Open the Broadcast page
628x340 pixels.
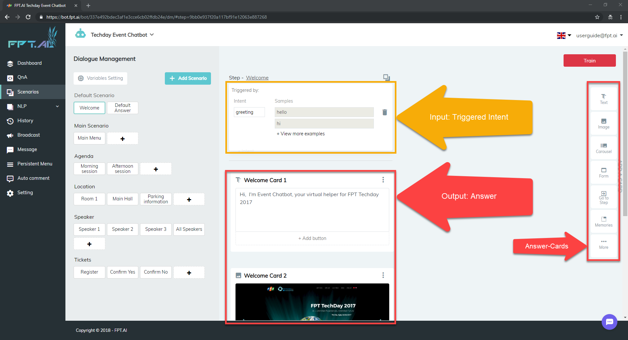click(28, 135)
